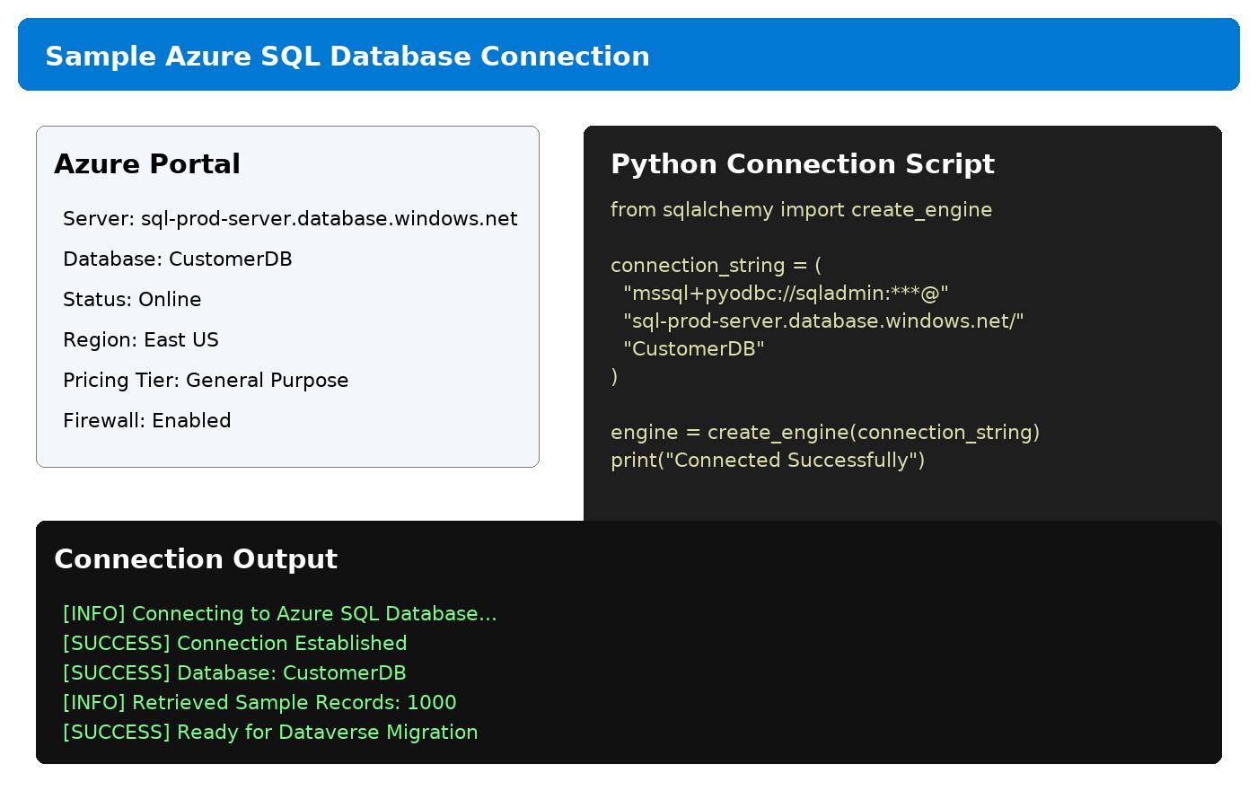Image resolution: width=1257 pixels, height=808 pixels.
Task: Click the 'engine = create_engine(connection_string)' line
Action: 825,433
